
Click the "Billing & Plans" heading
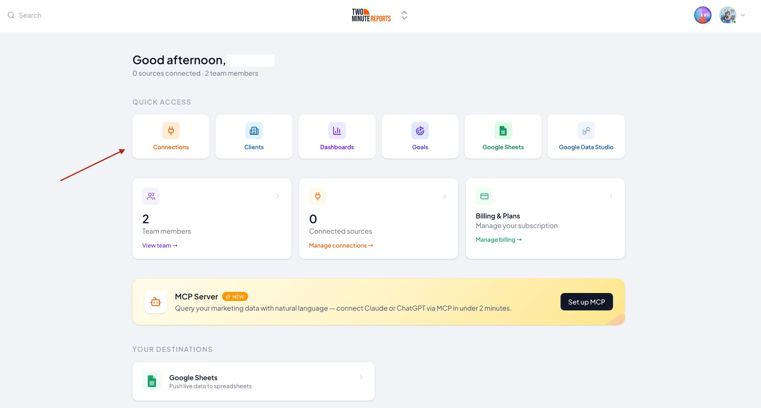pyautogui.click(x=498, y=216)
